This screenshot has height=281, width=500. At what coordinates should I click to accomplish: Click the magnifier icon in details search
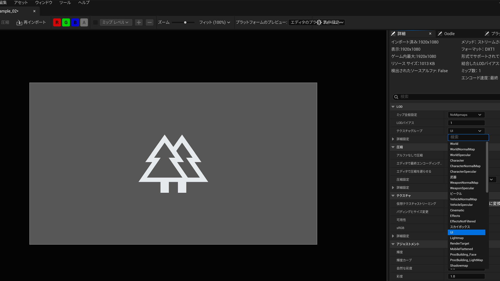point(396,97)
